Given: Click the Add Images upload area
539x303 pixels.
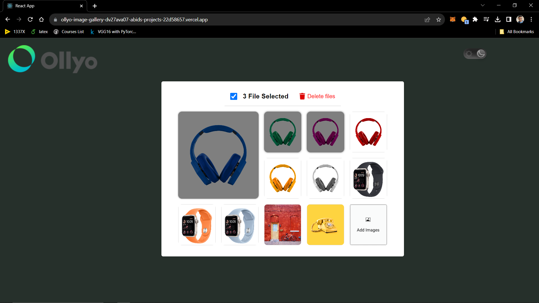Looking at the screenshot, I should [368, 224].
